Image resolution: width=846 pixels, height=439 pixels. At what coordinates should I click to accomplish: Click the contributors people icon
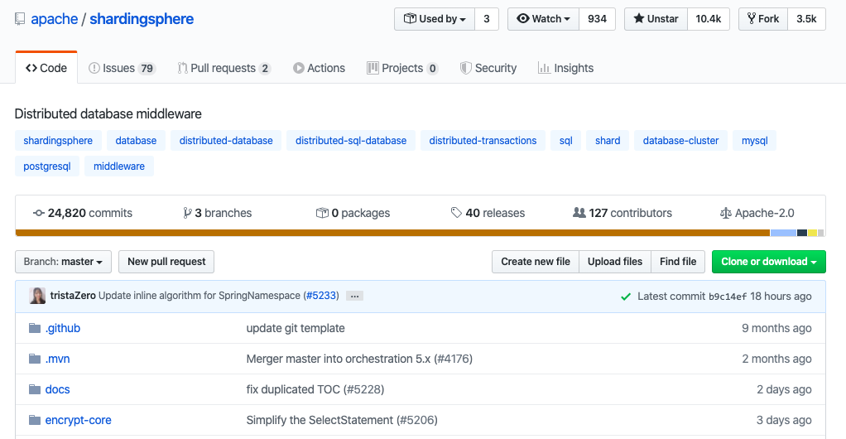tap(579, 213)
